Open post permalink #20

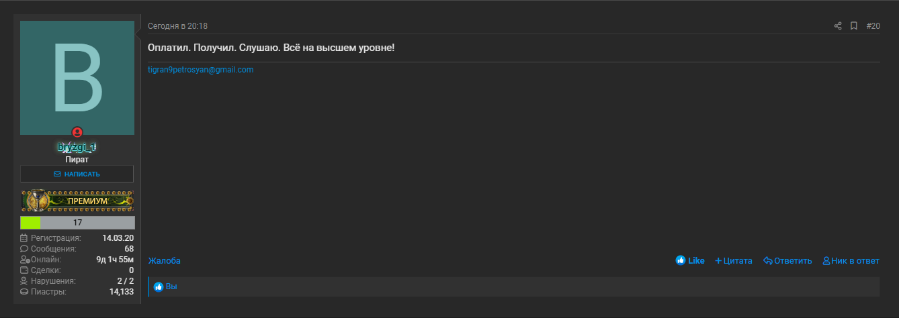click(873, 26)
